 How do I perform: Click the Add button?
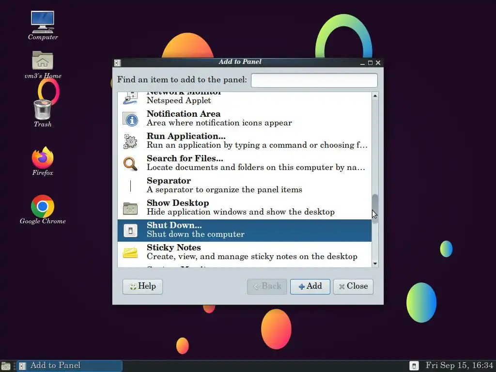pos(310,287)
